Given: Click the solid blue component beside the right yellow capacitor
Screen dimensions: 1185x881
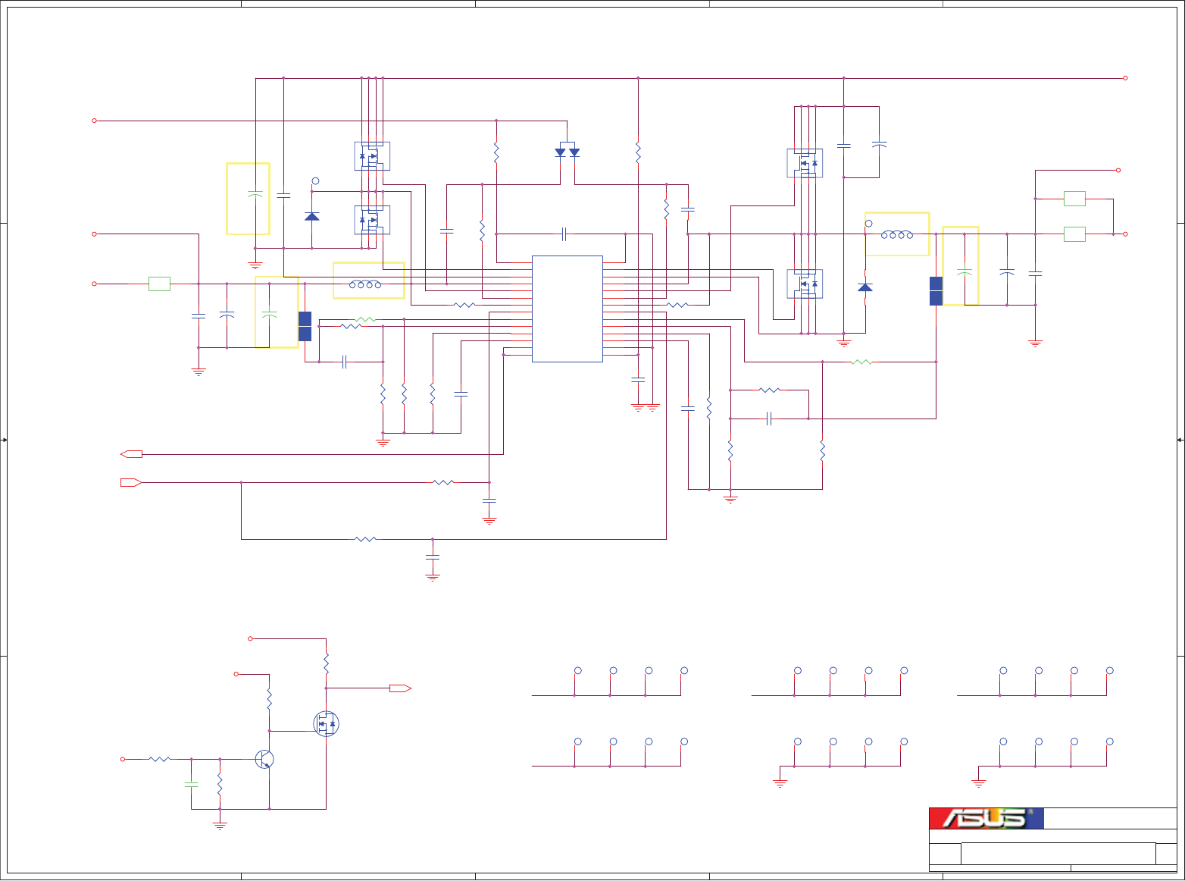Looking at the screenshot, I should click(x=936, y=291).
